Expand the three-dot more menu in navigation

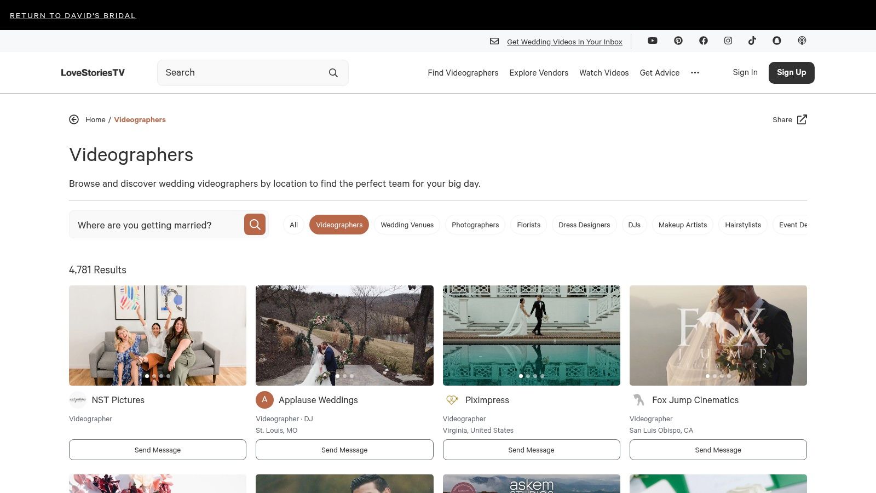click(x=695, y=73)
